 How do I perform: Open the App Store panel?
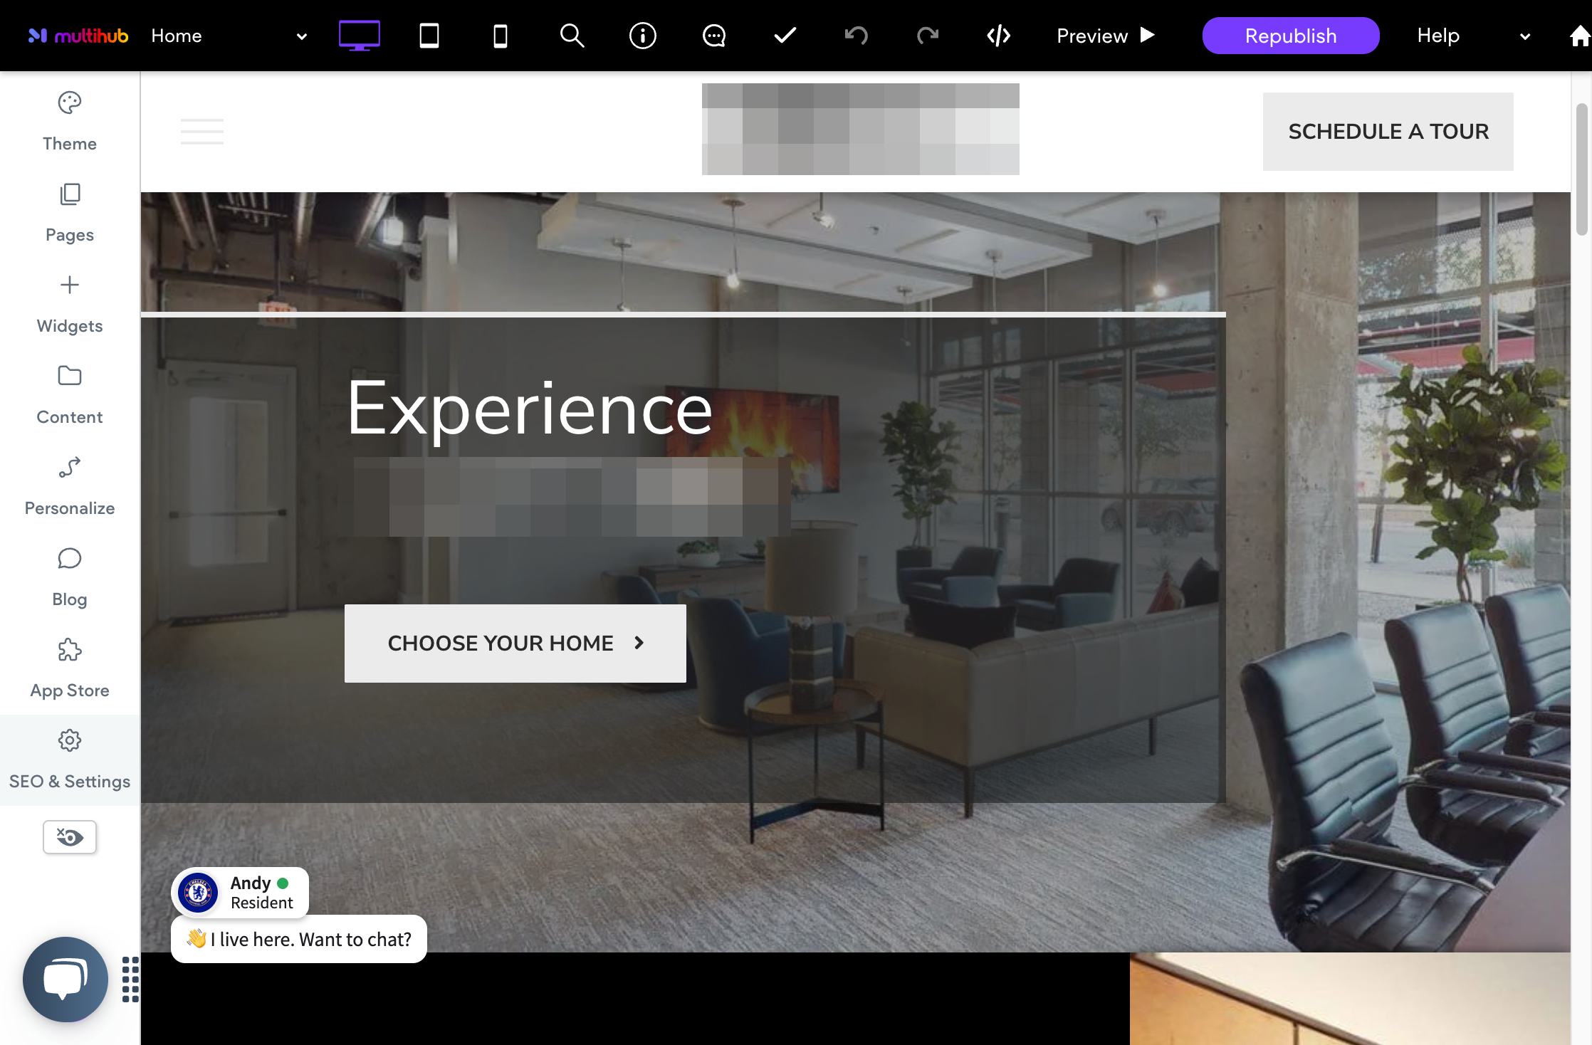coord(70,668)
